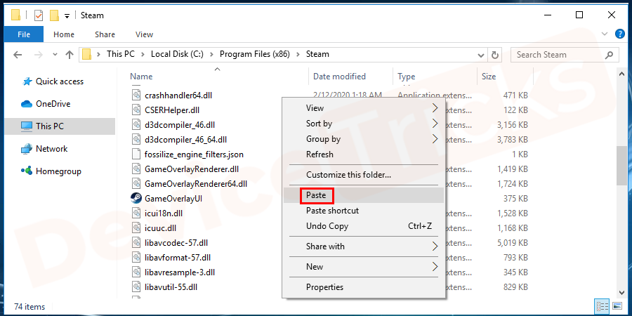Click the Forward navigation arrow
This screenshot has width=632, height=316.
coord(39,54)
